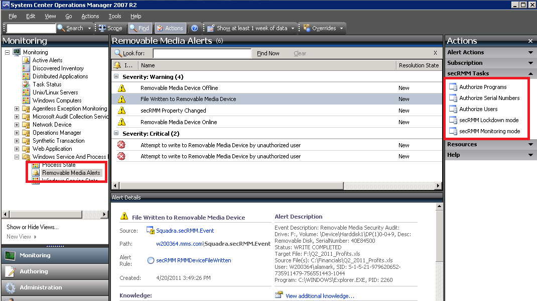
Task: Click the Authoring workspace pencil icon
Action: pyautogui.click(x=10, y=271)
